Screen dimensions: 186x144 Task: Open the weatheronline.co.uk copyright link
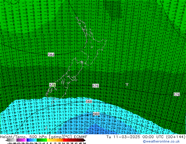(161, 141)
